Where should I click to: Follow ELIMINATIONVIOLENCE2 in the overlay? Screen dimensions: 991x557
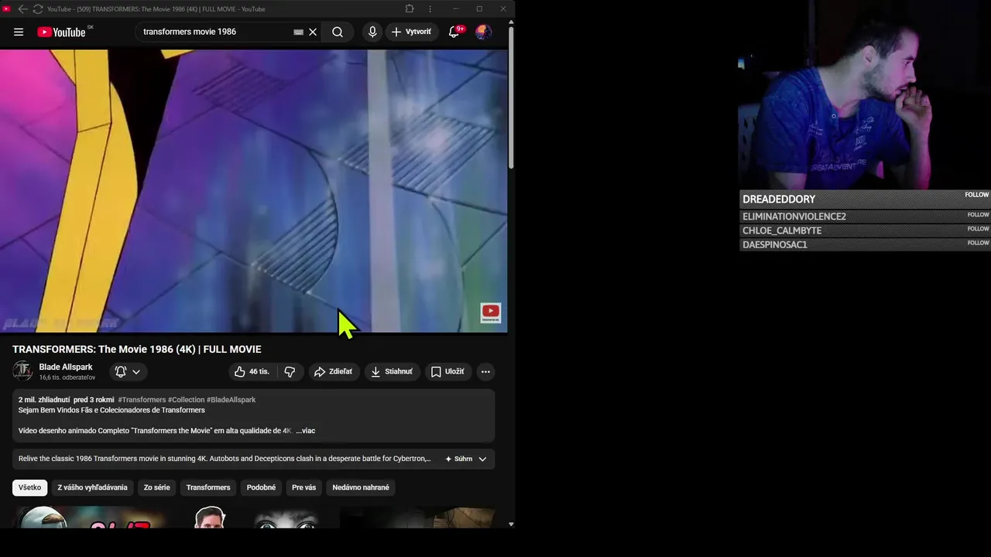(978, 215)
